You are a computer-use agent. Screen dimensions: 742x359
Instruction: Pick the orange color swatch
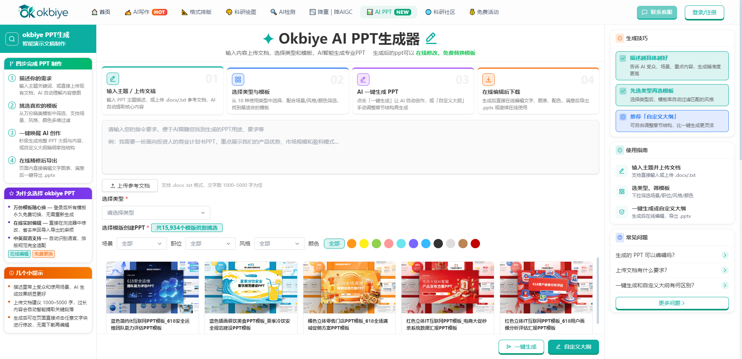click(352, 244)
